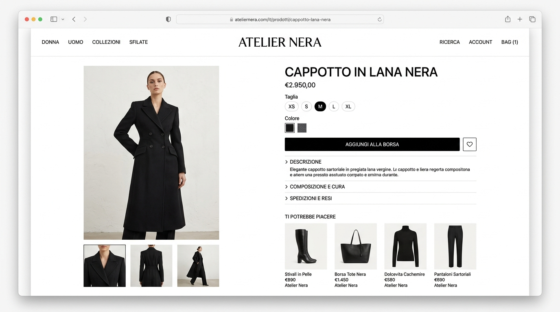Open the turtleneck product image
The width and height of the screenshot is (560, 312).
pyautogui.click(x=405, y=246)
